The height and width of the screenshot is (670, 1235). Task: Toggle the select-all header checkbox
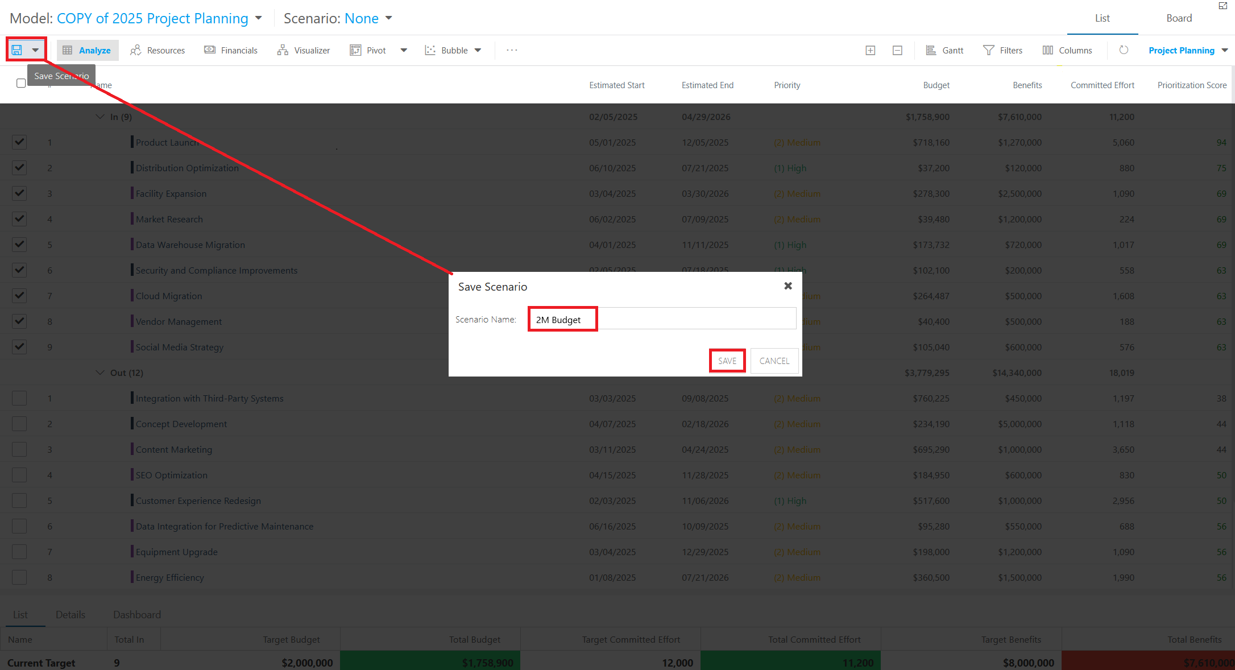click(x=21, y=83)
